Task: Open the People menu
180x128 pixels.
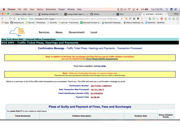Action: (x=62, y=9)
